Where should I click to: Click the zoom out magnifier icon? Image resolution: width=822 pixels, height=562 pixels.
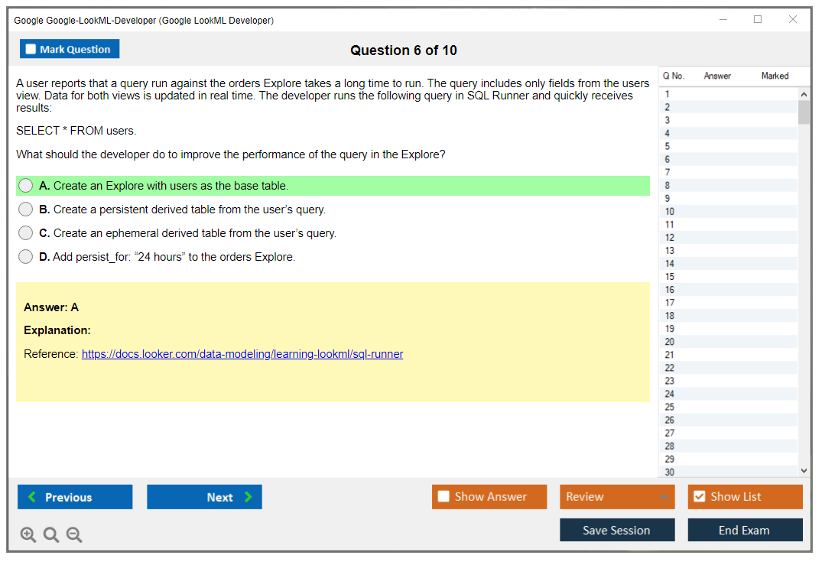[x=74, y=535]
